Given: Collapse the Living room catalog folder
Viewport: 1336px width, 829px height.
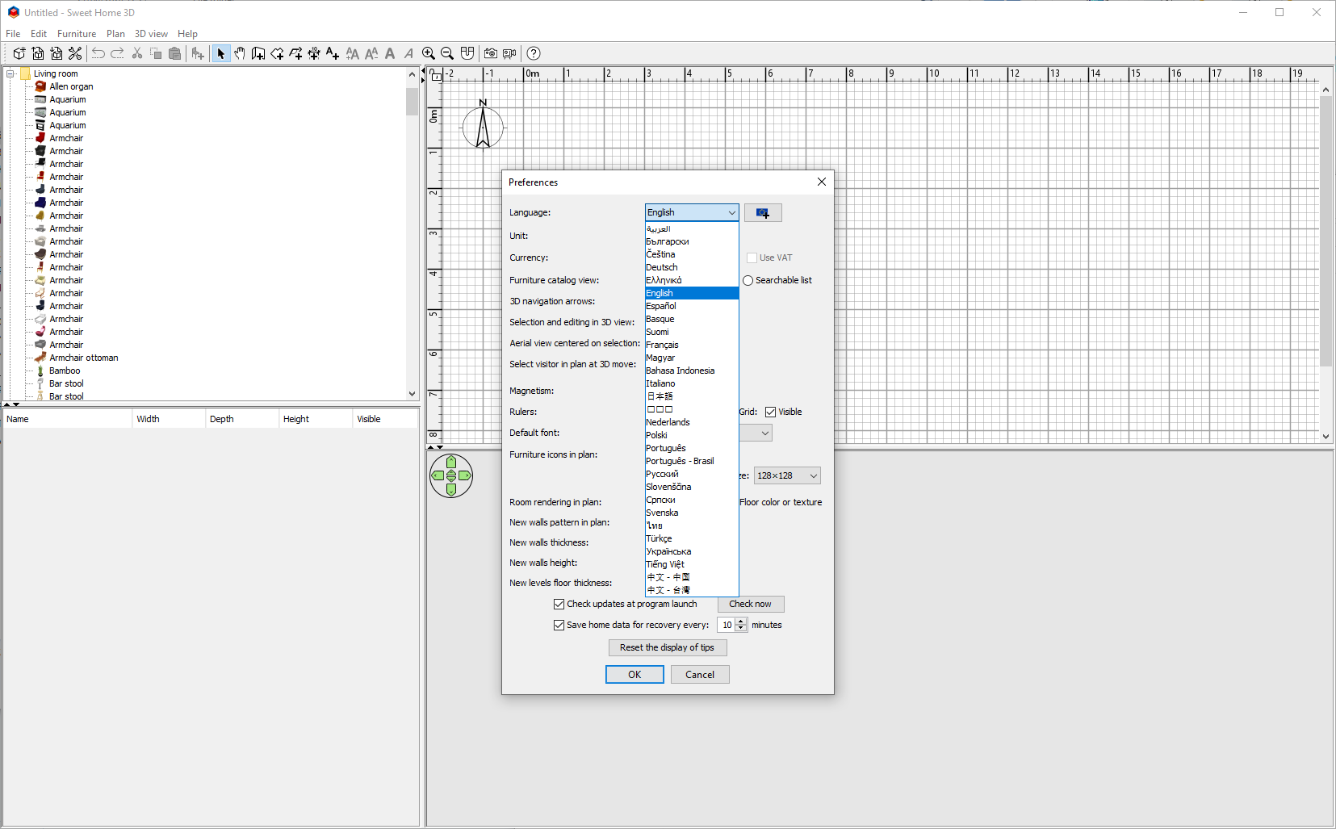Looking at the screenshot, I should tap(11, 73).
